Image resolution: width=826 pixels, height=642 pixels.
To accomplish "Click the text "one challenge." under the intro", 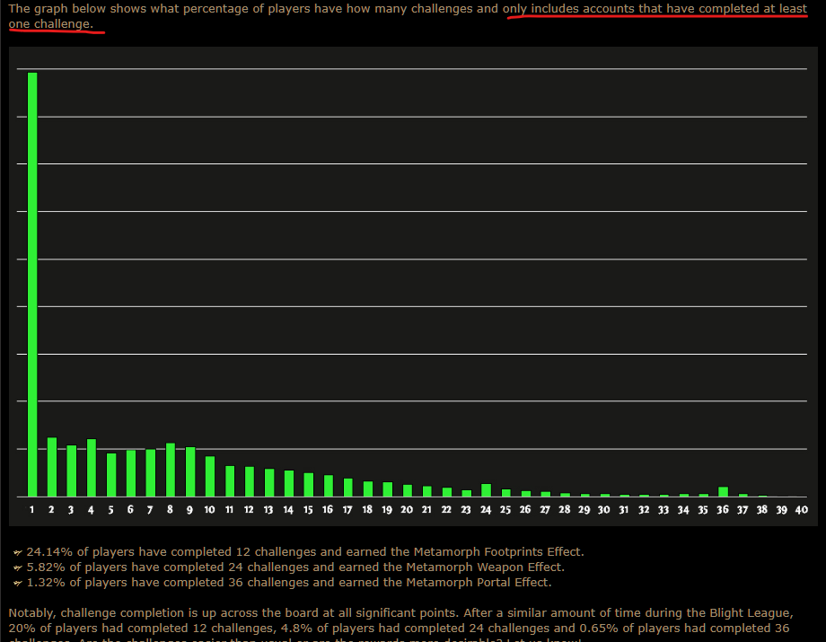I will [50, 24].
